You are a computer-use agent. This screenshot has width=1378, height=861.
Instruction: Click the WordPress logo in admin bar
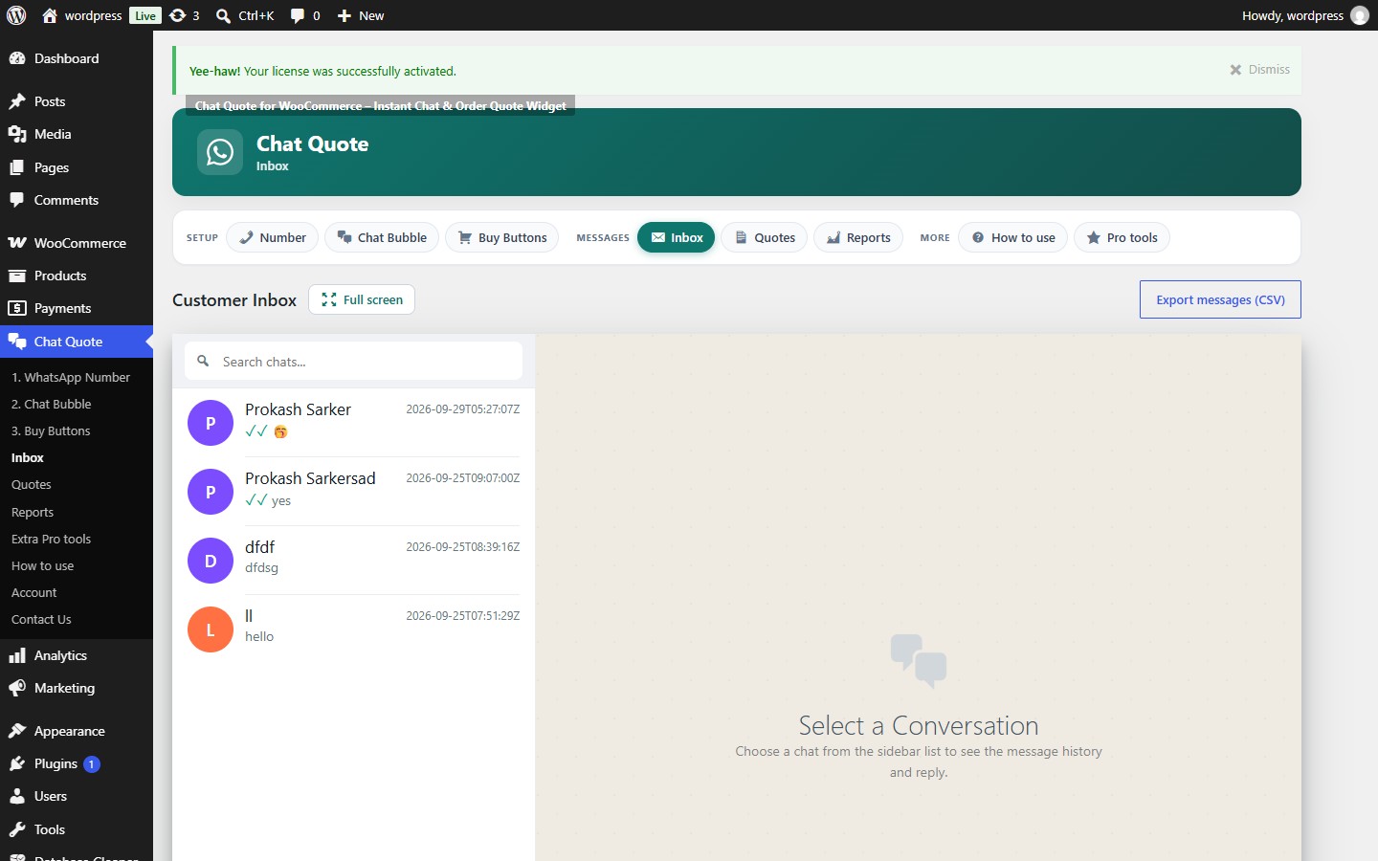click(x=16, y=15)
